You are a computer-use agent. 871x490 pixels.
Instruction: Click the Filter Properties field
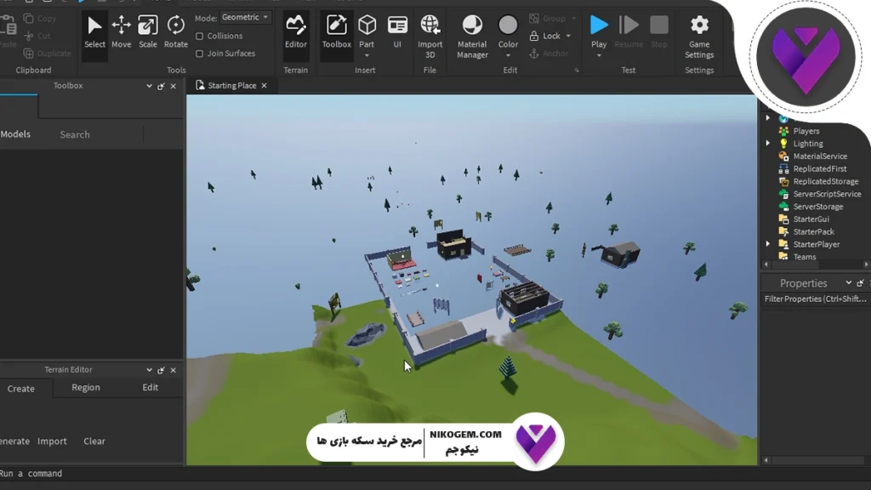pyautogui.click(x=814, y=299)
